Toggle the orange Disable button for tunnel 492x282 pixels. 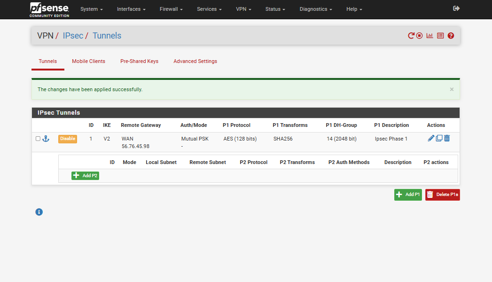point(67,139)
